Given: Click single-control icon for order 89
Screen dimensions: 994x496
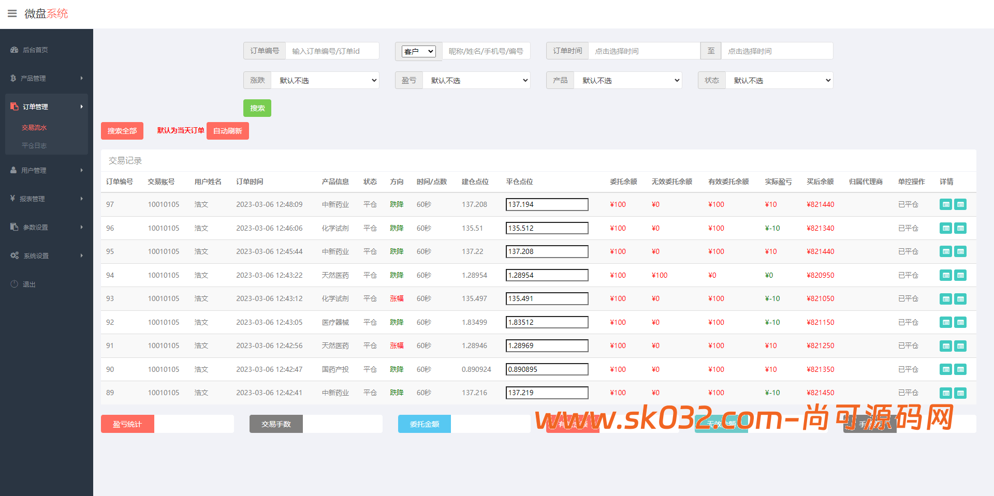Looking at the screenshot, I should point(946,393).
